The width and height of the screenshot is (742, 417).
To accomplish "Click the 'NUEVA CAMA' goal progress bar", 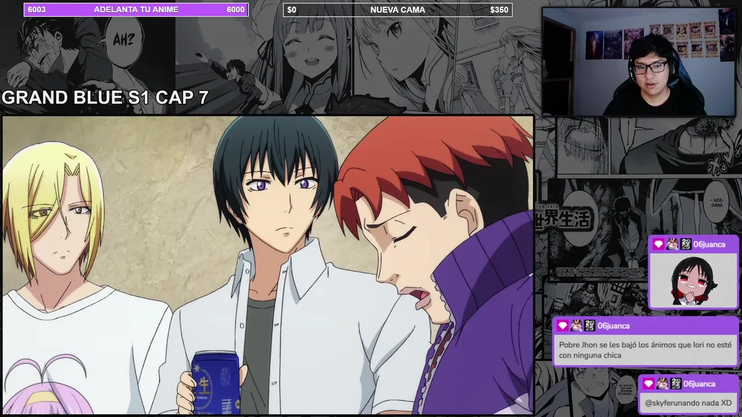I will [x=398, y=10].
